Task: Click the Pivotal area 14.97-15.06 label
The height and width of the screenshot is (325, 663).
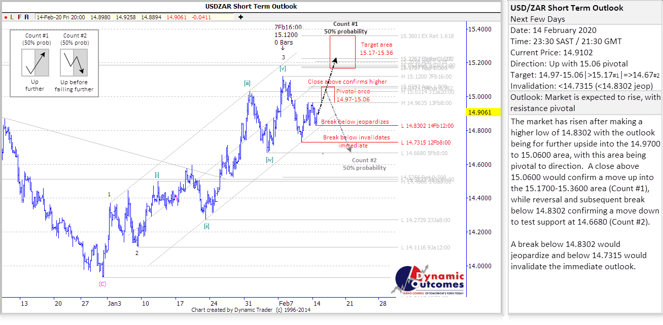Action: click(354, 95)
